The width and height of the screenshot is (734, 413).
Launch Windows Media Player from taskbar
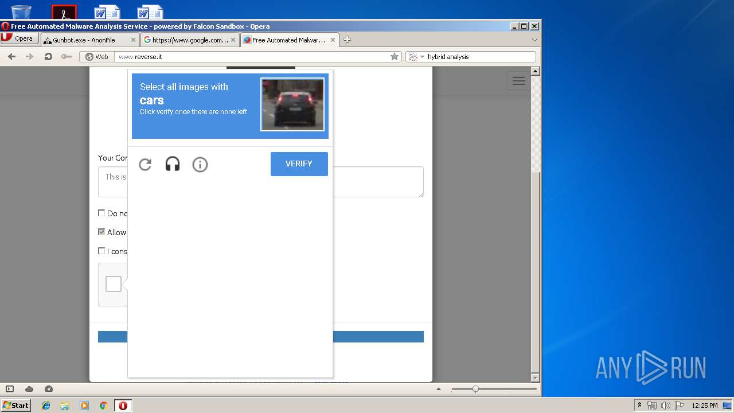point(84,406)
